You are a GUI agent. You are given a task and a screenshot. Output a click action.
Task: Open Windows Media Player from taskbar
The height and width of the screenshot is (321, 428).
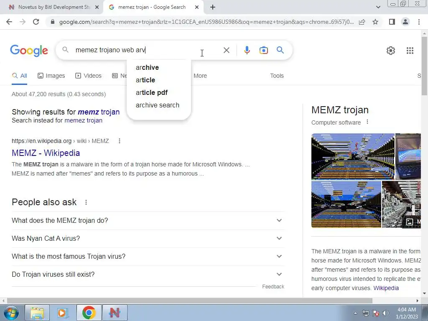click(x=63, y=313)
